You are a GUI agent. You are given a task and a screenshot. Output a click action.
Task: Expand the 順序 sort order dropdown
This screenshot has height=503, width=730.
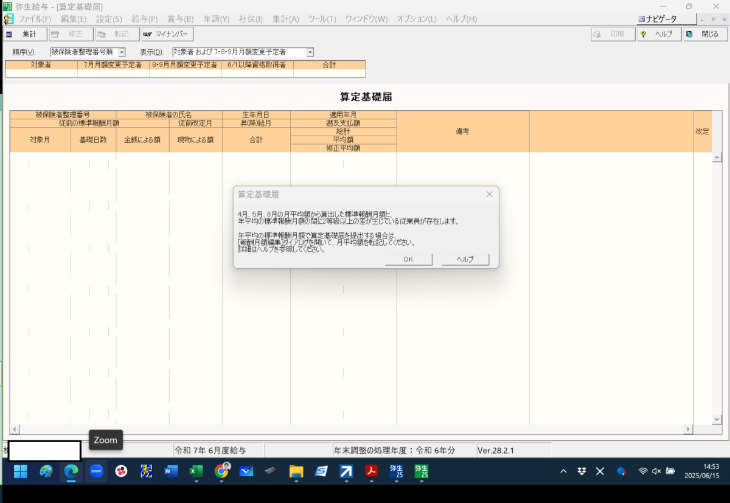click(x=122, y=52)
